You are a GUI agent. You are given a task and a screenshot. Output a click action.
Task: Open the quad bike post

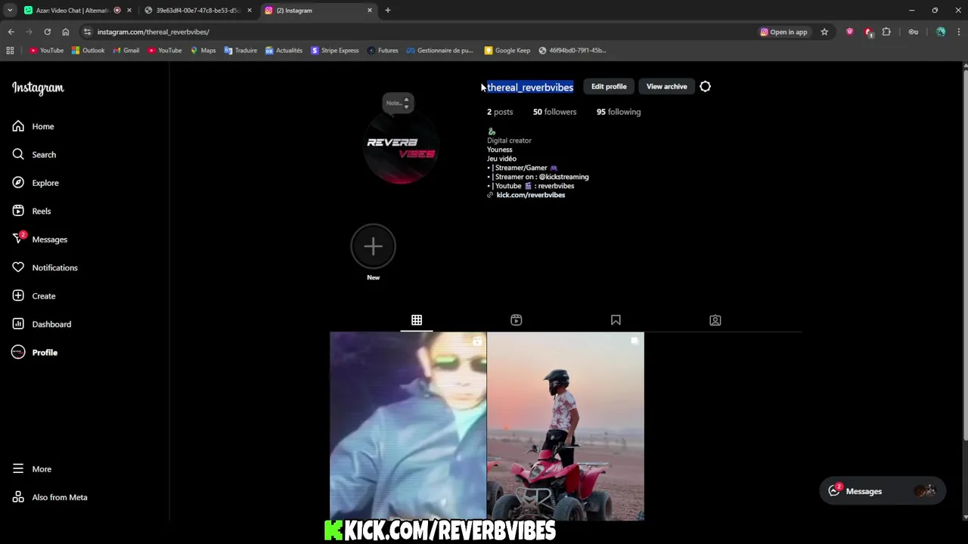tap(566, 426)
